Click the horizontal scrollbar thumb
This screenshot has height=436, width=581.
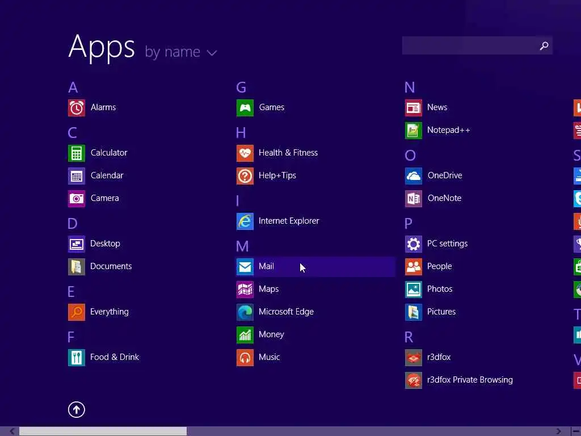point(103,431)
